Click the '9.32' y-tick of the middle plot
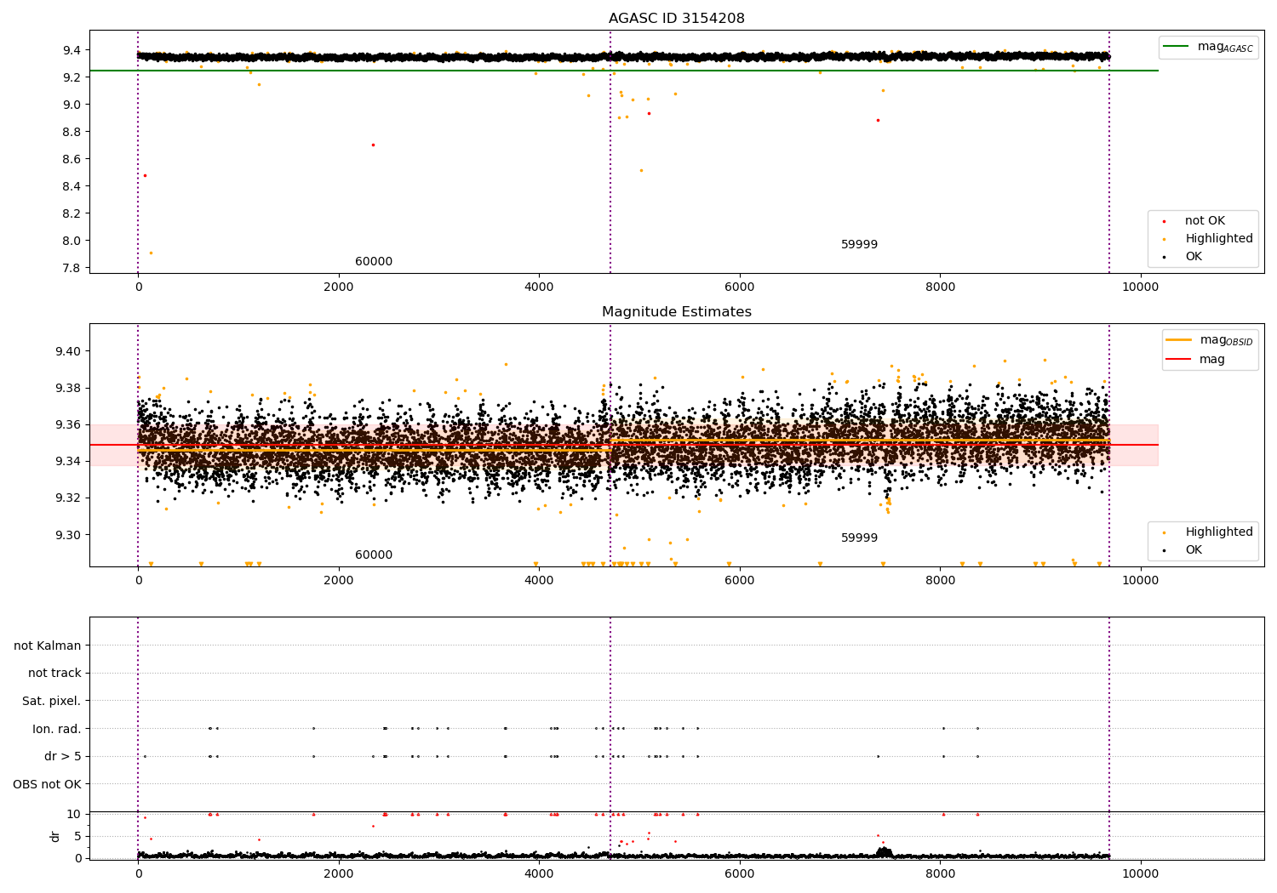Viewport: 1277px width, 893px height. [68, 498]
